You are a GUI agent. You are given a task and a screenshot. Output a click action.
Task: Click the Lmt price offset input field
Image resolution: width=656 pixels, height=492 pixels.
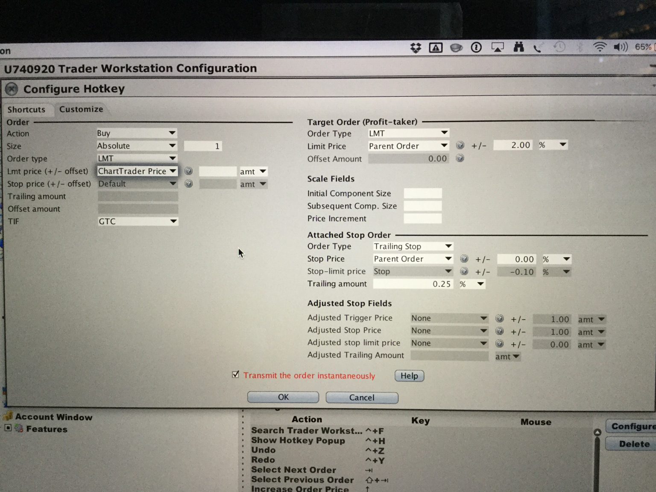tap(218, 171)
